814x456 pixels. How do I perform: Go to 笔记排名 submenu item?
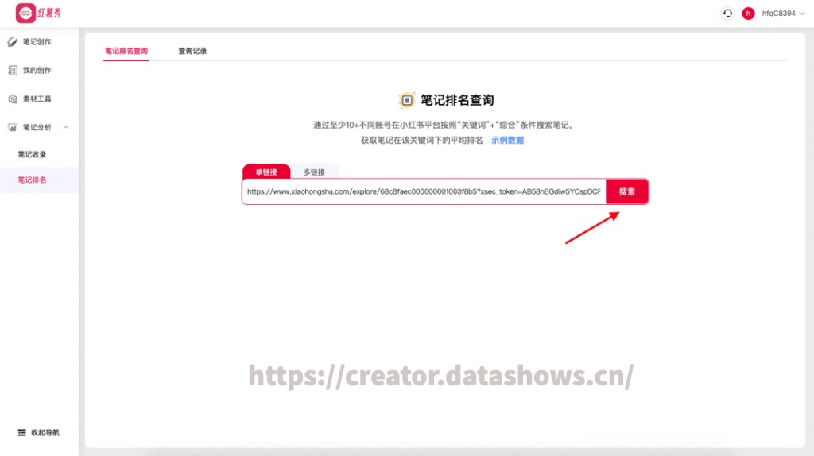(x=32, y=180)
